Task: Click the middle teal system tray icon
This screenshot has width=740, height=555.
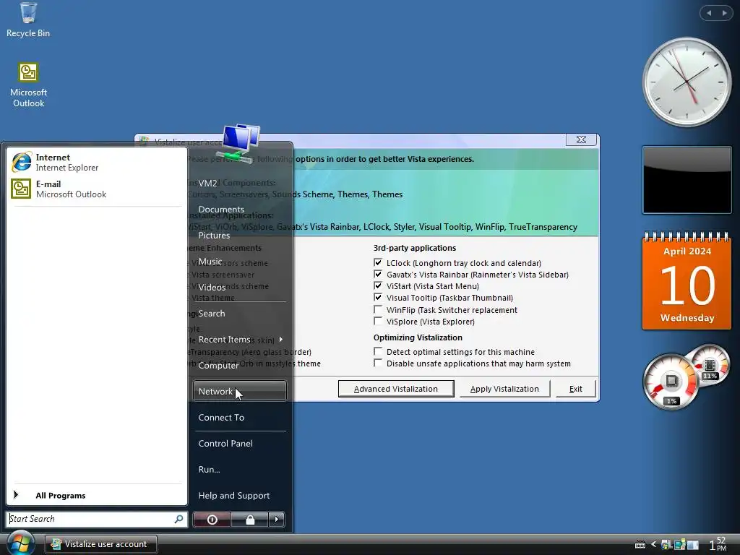Action: 679,545
